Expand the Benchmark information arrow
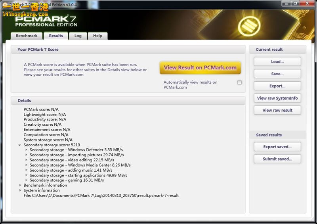The width and height of the screenshot is (317, 224). tap(20, 185)
